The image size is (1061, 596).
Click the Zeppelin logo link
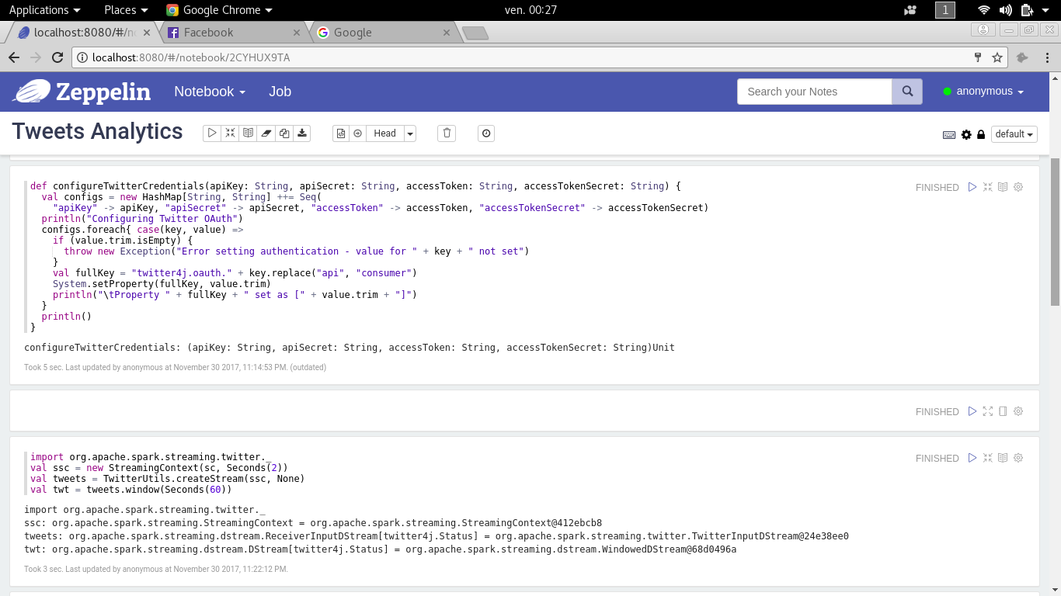(82, 92)
